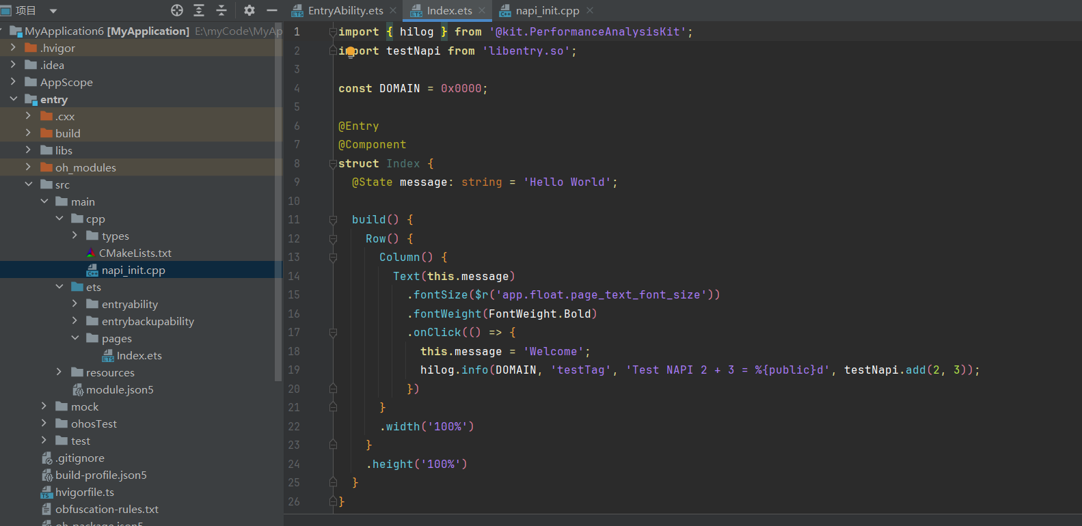Click the Expand All icon in project toolbar

(x=199, y=10)
